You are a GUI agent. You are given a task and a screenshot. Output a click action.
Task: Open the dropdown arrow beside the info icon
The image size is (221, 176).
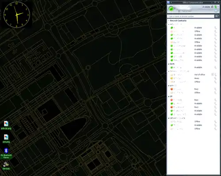[218, 11]
